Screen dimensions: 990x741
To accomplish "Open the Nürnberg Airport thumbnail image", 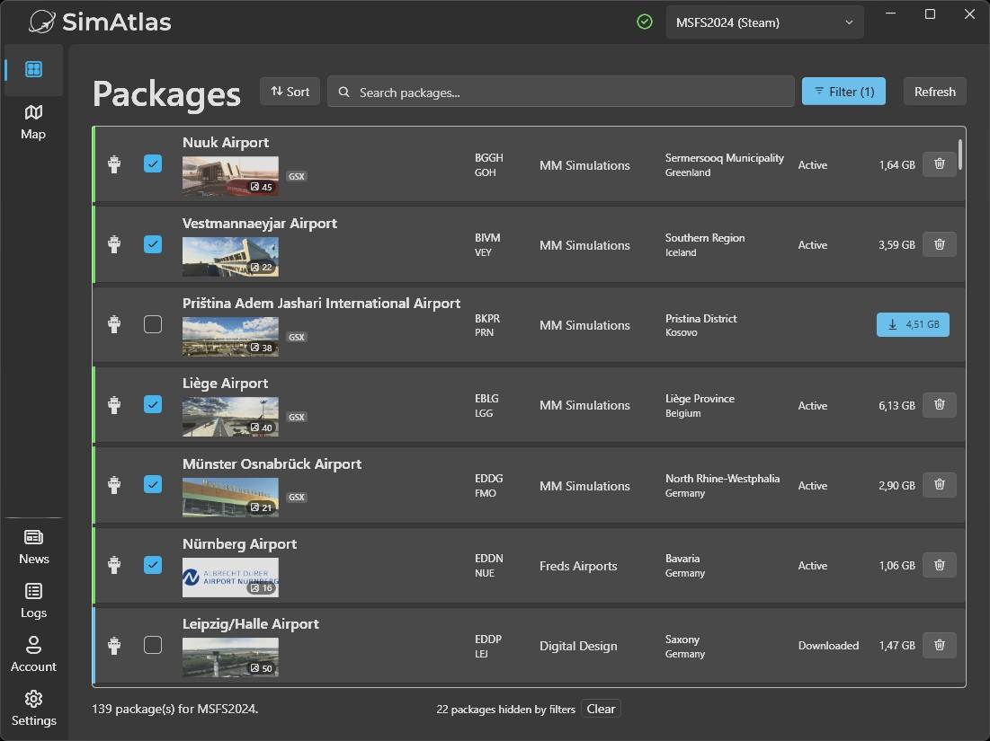I will [230, 577].
